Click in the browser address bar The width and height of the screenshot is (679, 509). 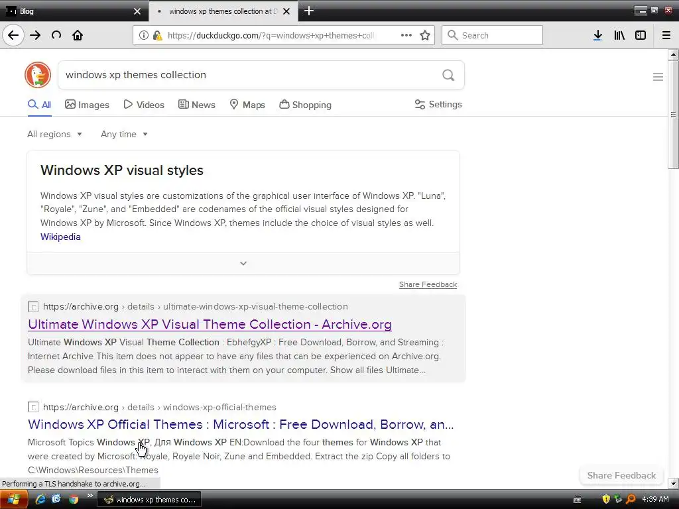271,36
